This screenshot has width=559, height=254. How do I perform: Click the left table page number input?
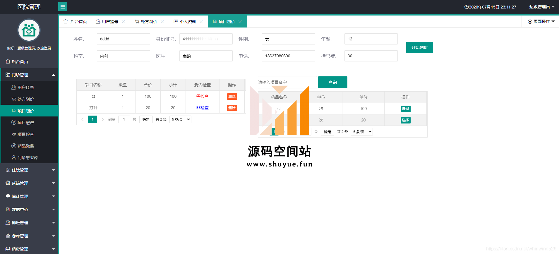[124, 119]
